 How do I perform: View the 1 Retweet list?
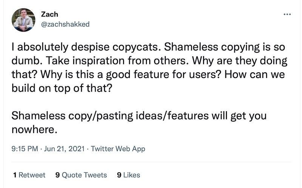click(x=29, y=175)
